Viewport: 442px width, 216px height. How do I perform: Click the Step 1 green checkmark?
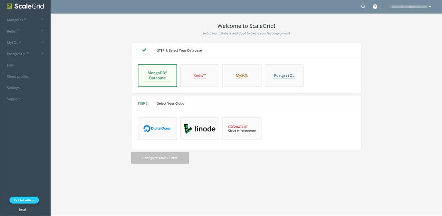coord(144,50)
